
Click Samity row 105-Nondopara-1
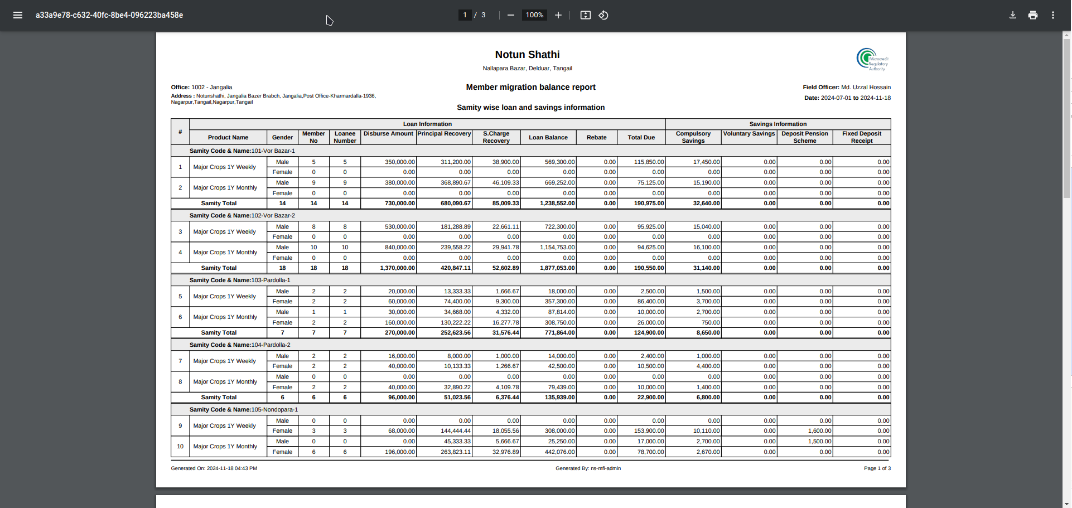point(530,409)
